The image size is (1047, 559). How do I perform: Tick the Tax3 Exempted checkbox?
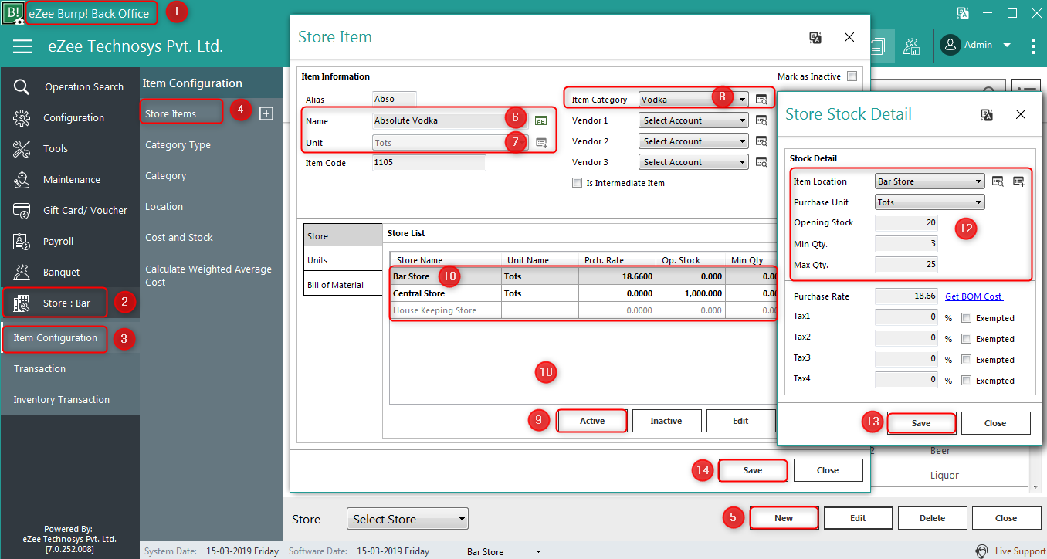[966, 360]
